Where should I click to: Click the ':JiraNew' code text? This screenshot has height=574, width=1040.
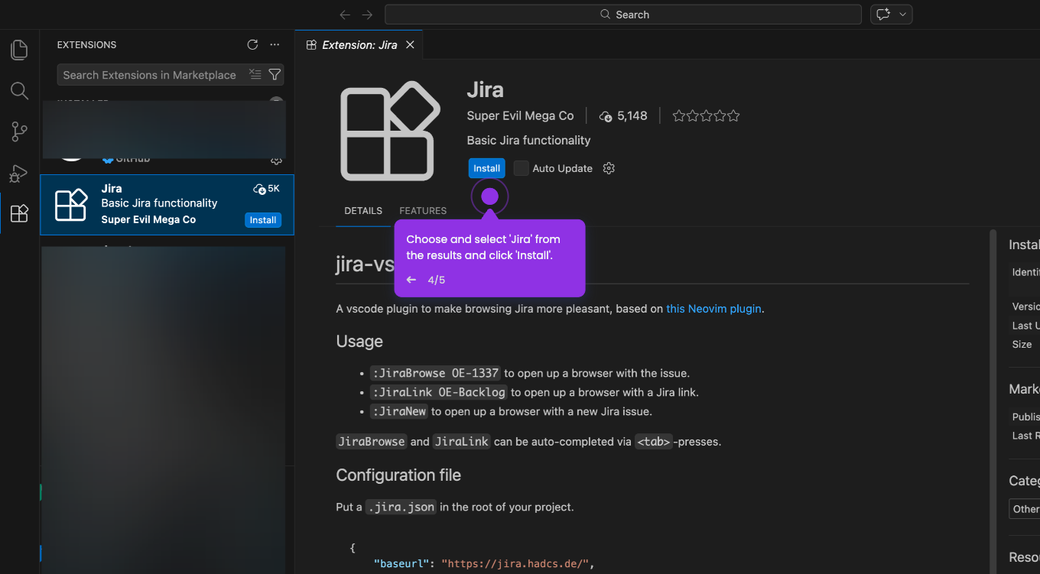tap(398, 411)
